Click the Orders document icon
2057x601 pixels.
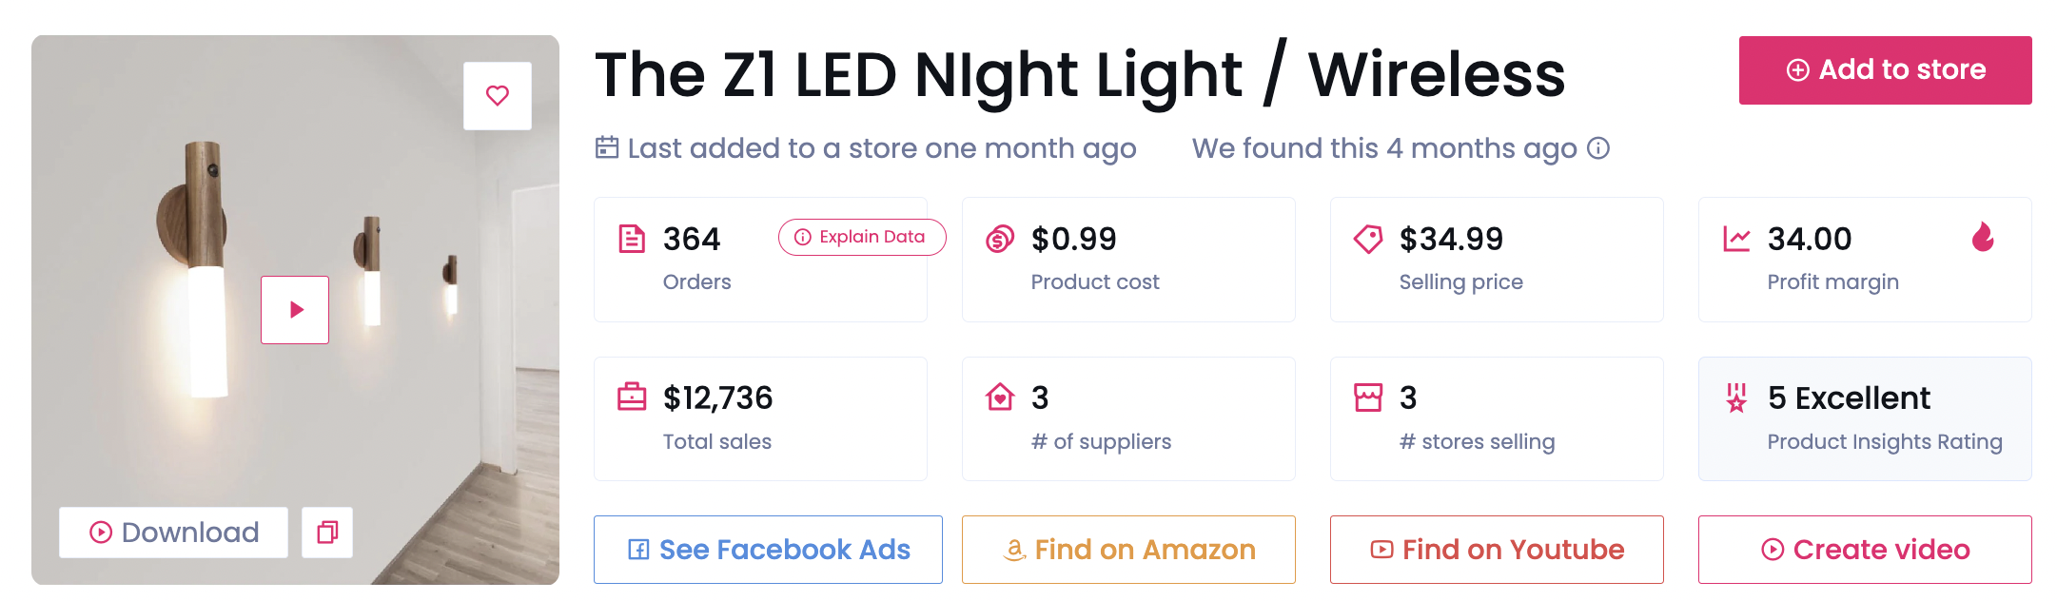click(x=631, y=239)
